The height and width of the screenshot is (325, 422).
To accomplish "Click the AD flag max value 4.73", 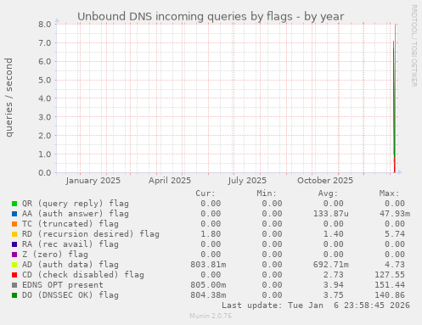I will 395,265.
